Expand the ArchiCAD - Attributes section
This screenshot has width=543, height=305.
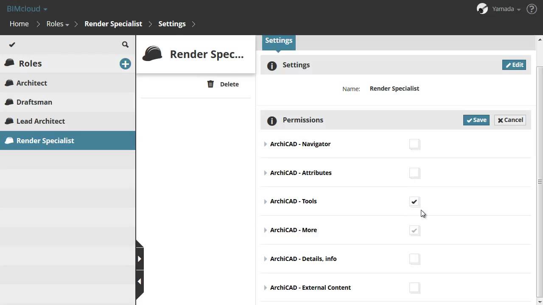(266, 173)
